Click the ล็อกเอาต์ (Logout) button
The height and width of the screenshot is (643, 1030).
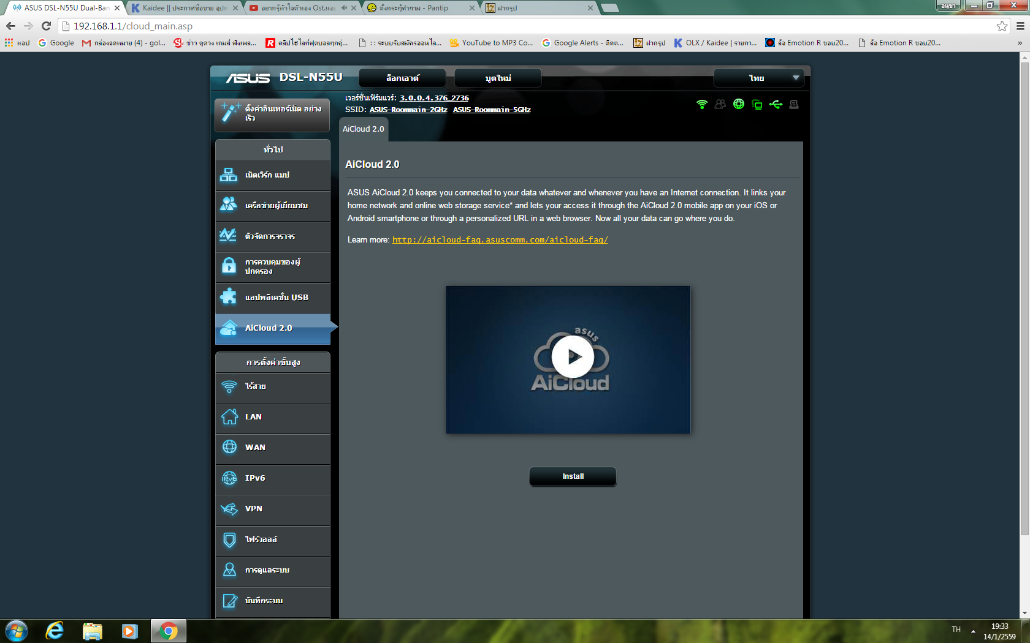click(403, 78)
